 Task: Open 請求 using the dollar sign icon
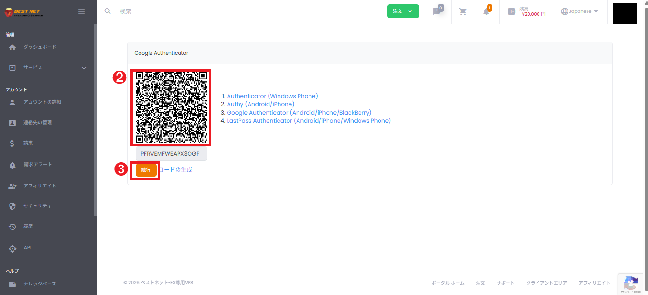pos(12,143)
